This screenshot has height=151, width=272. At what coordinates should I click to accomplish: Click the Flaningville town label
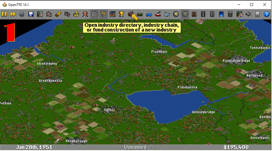187,87
